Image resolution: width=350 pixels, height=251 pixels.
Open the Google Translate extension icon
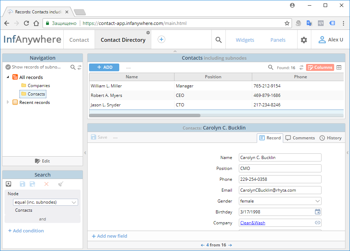pos(309,23)
